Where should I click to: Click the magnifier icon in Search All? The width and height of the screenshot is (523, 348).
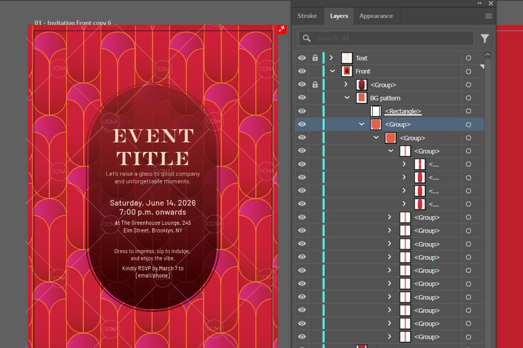click(x=307, y=38)
